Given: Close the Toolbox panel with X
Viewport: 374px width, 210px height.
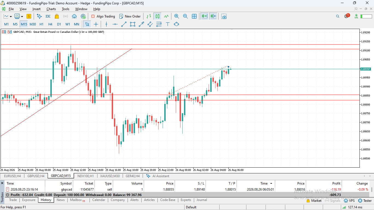Looking at the screenshot, I should [x=2, y=183].
